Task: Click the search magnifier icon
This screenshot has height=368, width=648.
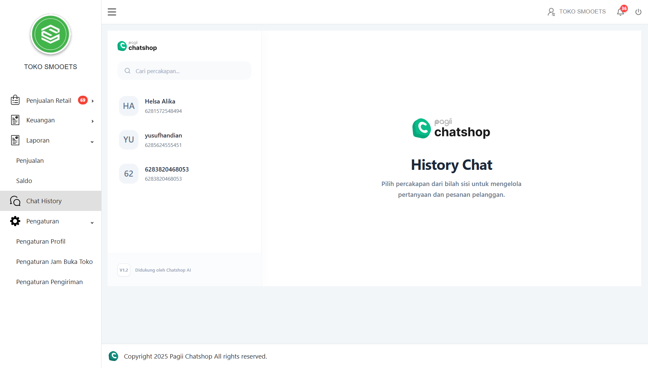Action: (127, 71)
